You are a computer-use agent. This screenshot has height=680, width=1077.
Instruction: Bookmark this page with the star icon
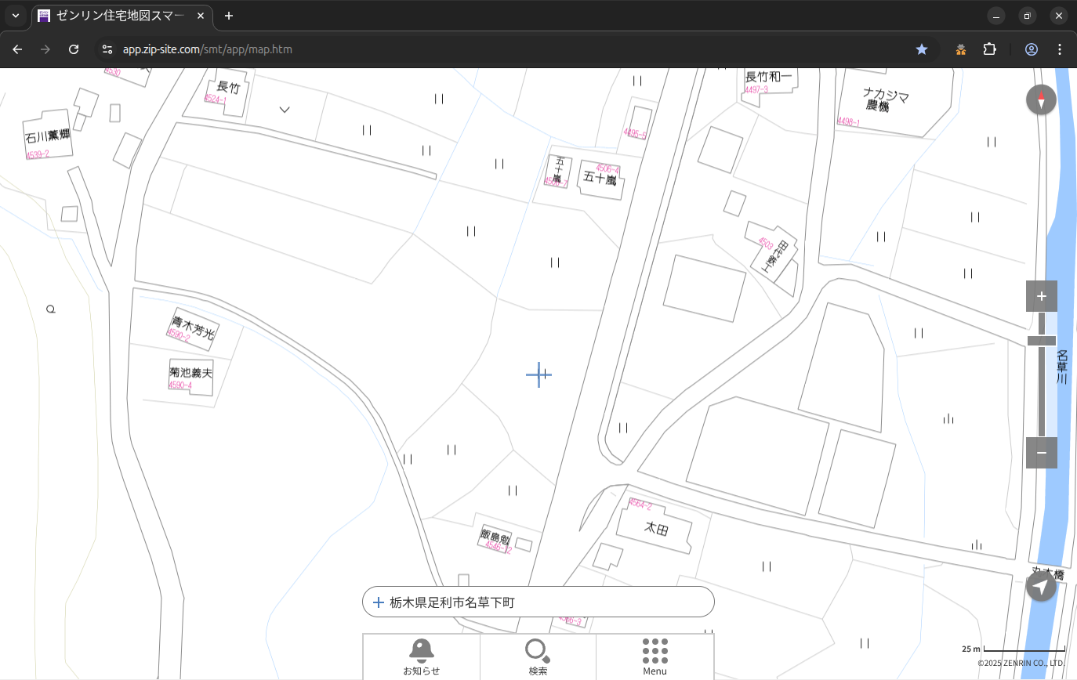point(922,49)
